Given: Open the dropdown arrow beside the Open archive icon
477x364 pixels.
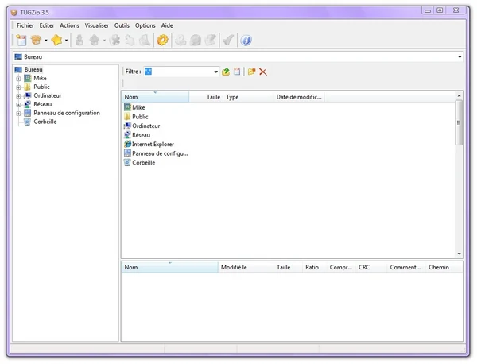Looking at the screenshot, I should pyautogui.click(x=46, y=41).
